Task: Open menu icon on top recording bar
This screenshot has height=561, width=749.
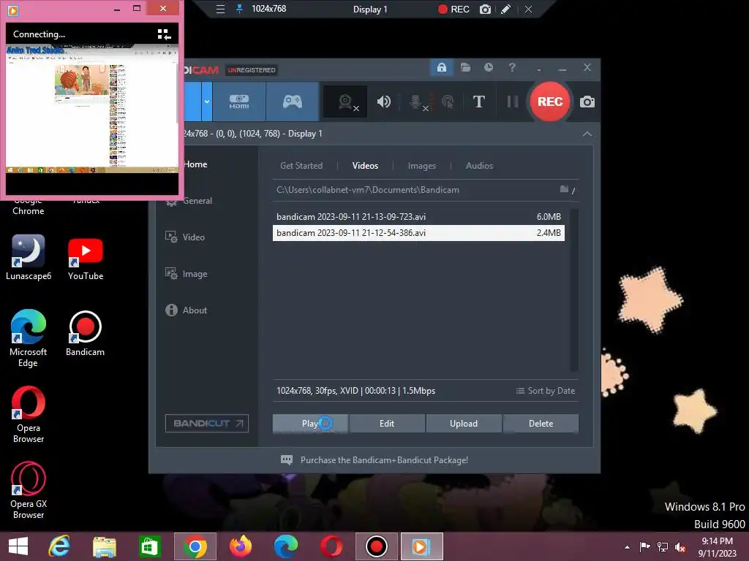Action: click(x=220, y=9)
